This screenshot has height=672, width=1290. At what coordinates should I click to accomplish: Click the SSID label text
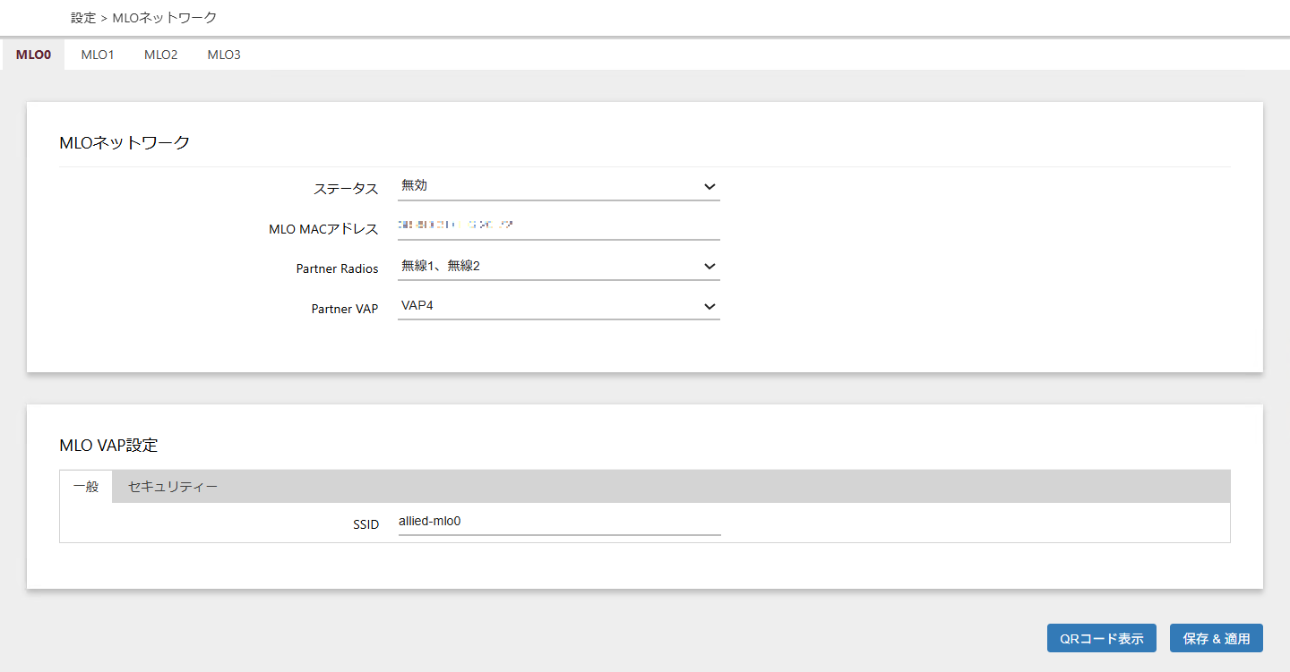coord(365,523)
